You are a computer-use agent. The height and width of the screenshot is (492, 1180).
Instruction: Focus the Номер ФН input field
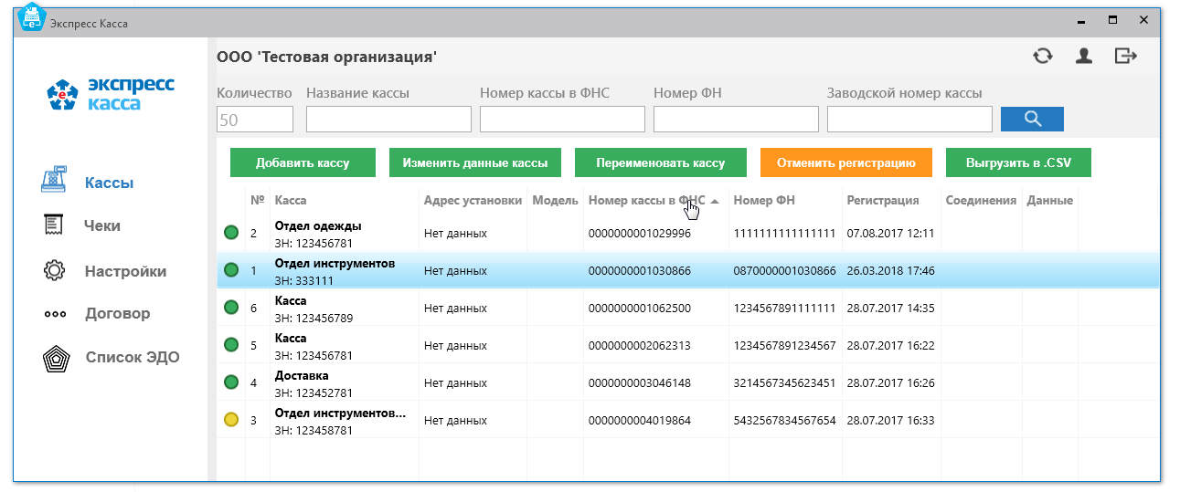tap(736, 120)
